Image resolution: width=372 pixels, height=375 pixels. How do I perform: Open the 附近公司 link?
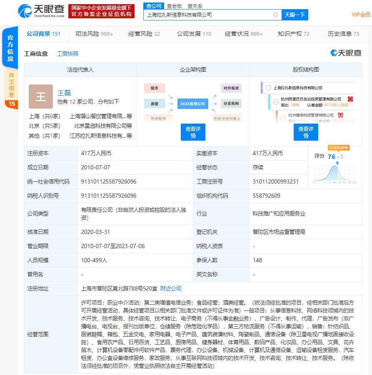click(171, 288)
